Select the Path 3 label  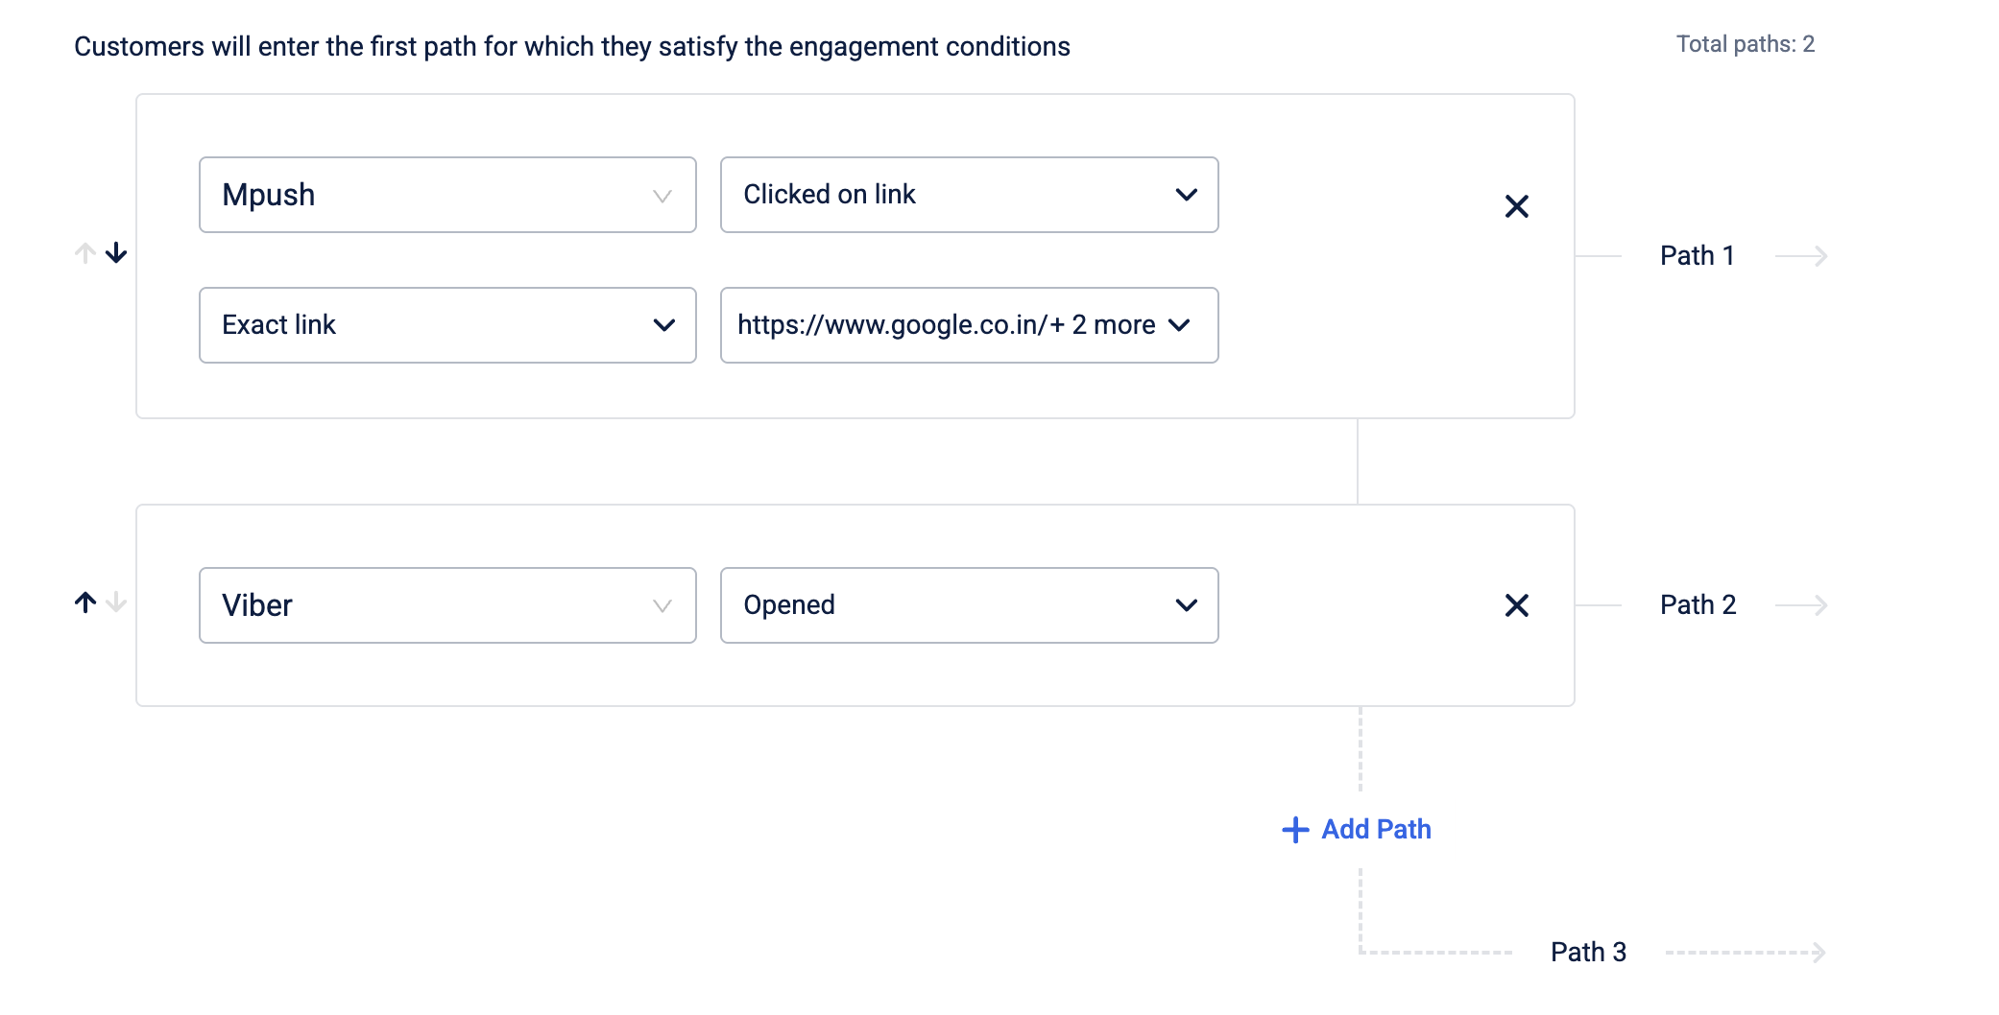1589,952
